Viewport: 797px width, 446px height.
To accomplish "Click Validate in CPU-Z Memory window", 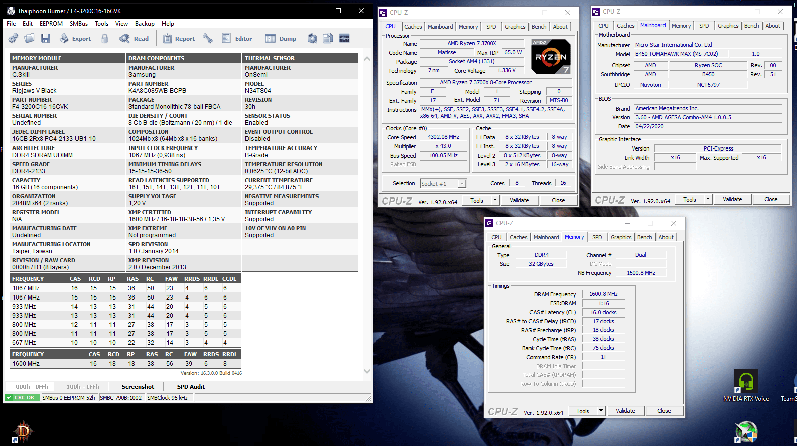I will [625, 411].
